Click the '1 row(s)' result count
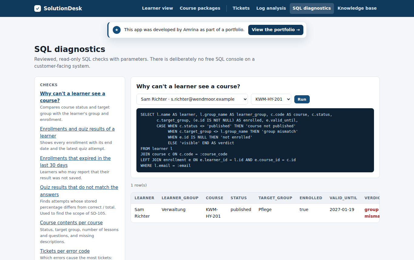Viewport: 414px width, 260px height. click(139, 185)
